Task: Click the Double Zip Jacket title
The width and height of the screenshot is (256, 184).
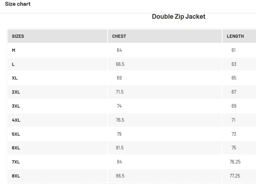Action: (178, 17)
